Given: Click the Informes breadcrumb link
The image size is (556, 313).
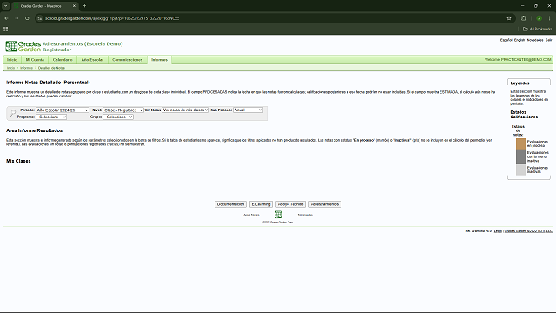Looking at the screenshot, I should point(26,68).
